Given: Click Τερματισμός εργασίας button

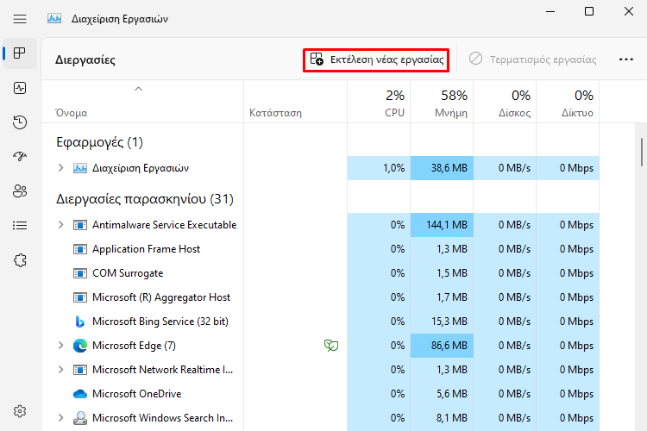Looking at the screenshot, I should pos(533,59).
